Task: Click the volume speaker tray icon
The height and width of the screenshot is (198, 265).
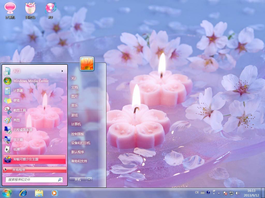Action: 238,193
